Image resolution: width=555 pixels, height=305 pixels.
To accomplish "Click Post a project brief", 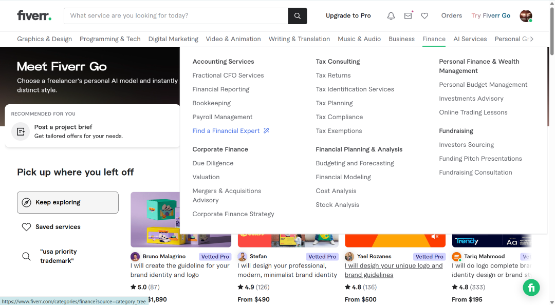I will (63, 127).
